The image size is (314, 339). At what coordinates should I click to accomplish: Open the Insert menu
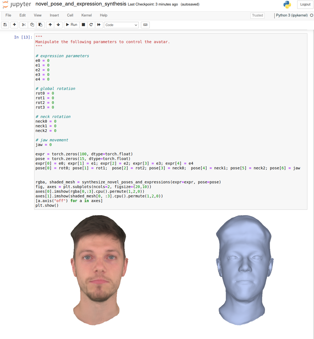click(x=54, y=15)
